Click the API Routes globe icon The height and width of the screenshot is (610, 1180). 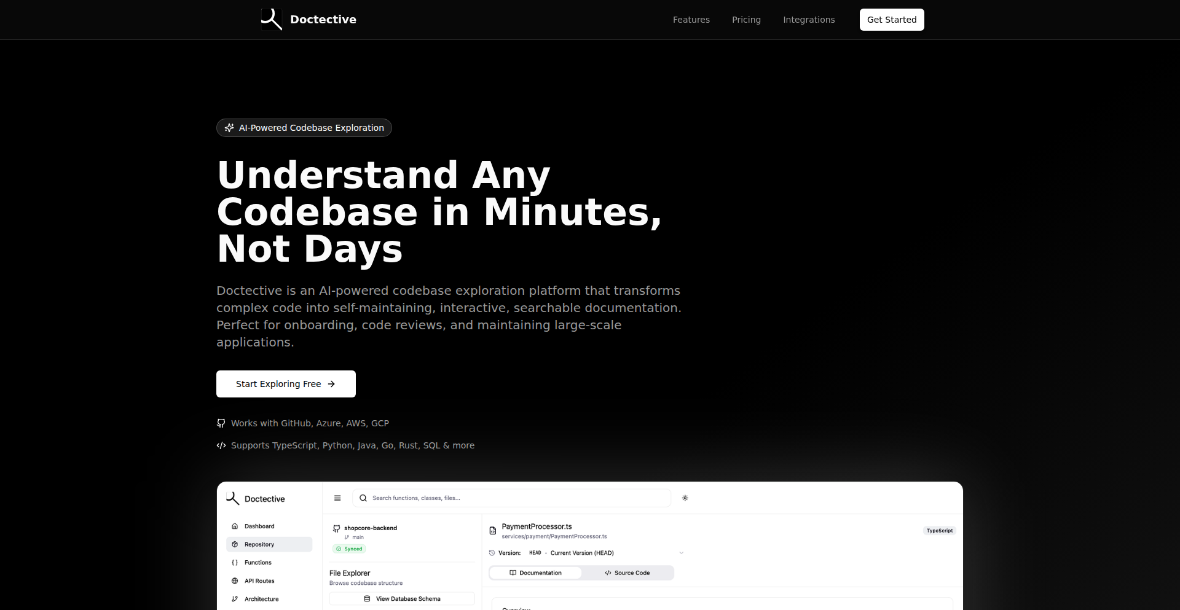pos(235,581)
